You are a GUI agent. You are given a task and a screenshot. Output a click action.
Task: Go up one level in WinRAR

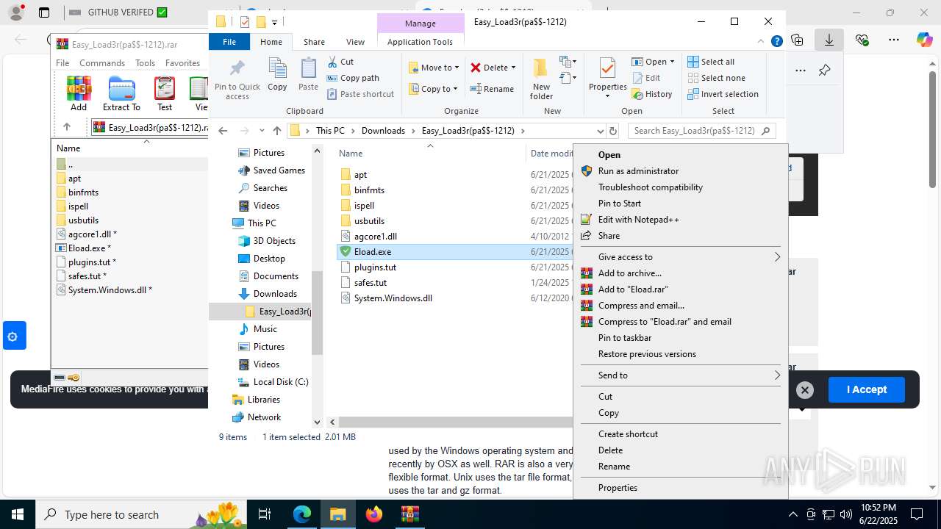[67, 127]
